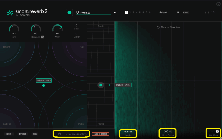Click the add to group button
This screenshot has height=139, width=222.
tap(100, 134)
